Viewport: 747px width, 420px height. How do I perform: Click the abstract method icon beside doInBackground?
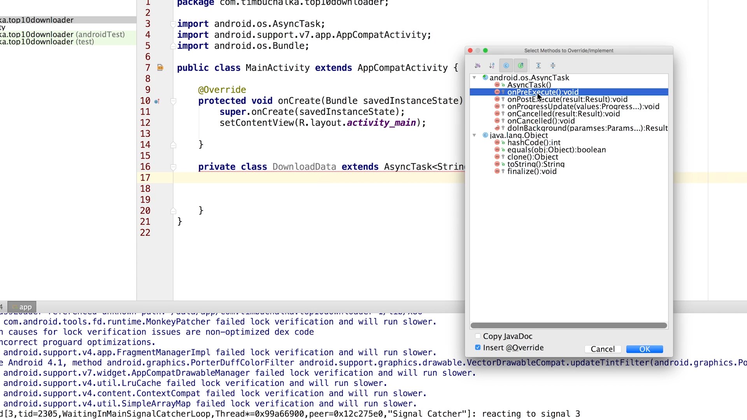(x=497, y=128)
